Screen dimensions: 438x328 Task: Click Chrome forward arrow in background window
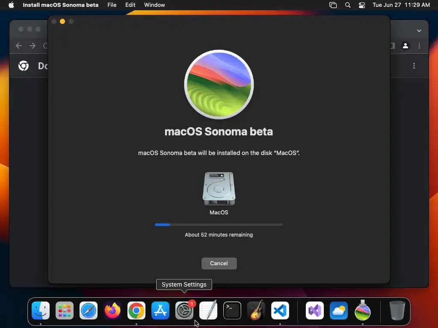click(33, 45)
